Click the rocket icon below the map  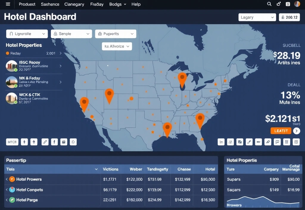click(x=268, y=142)
